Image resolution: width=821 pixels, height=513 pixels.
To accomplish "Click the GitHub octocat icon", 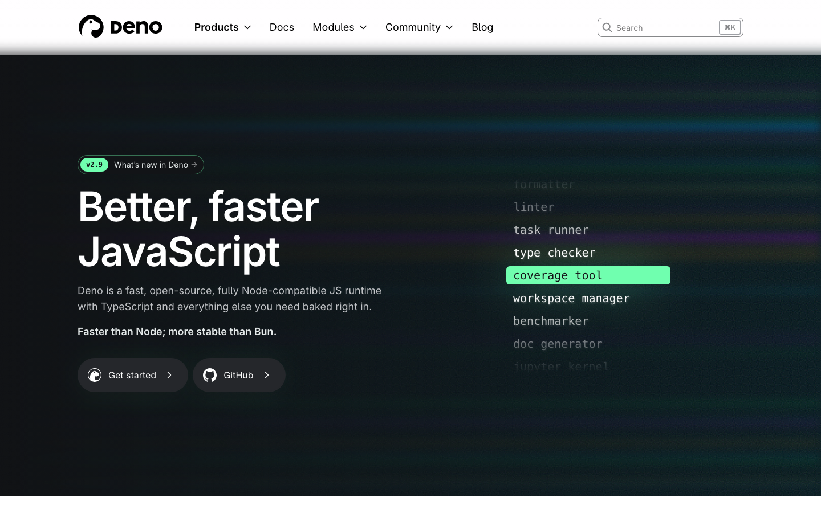I will click(210, 375).
